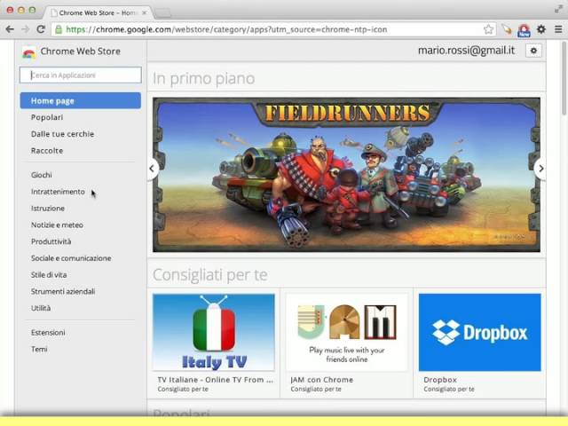Open Dalle tue cerchie section

point(62,134)
